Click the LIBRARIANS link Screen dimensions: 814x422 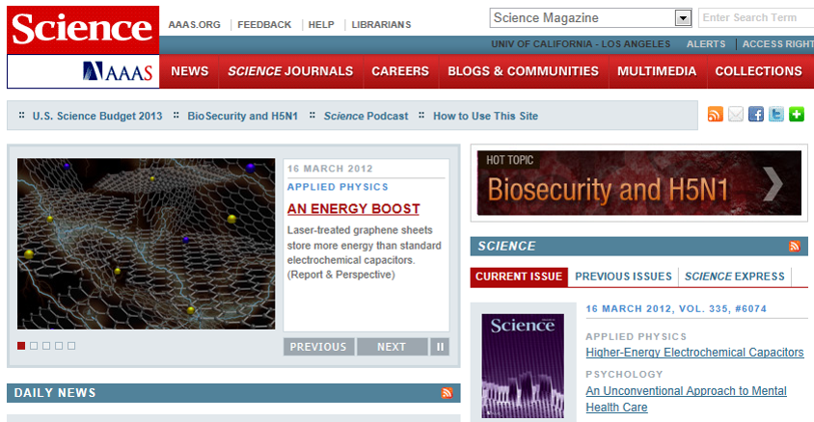pos(381,25)
